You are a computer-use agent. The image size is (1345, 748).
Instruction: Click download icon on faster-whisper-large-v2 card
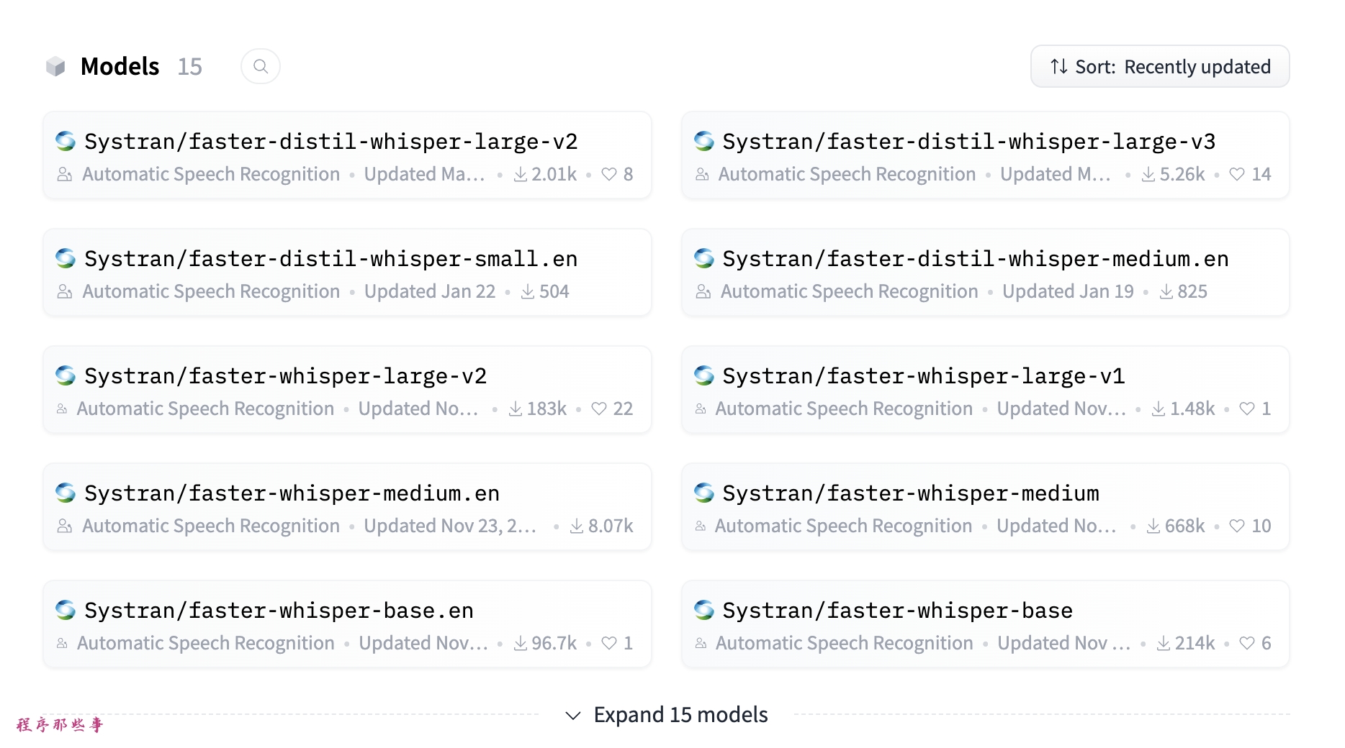click(516, 409)
